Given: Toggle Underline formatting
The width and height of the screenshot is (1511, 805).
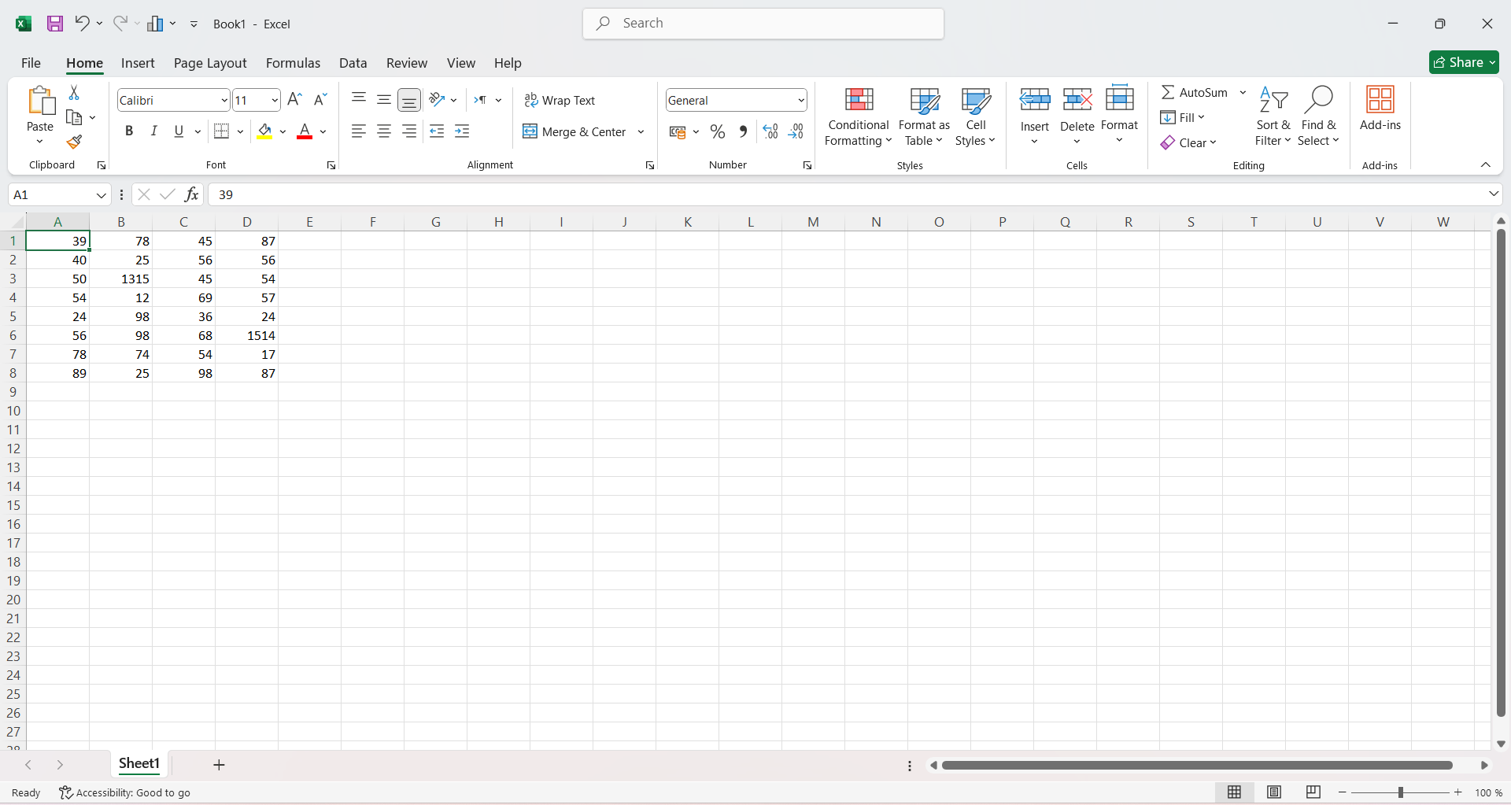Looking at the screenshot, I should coord(179,131).
